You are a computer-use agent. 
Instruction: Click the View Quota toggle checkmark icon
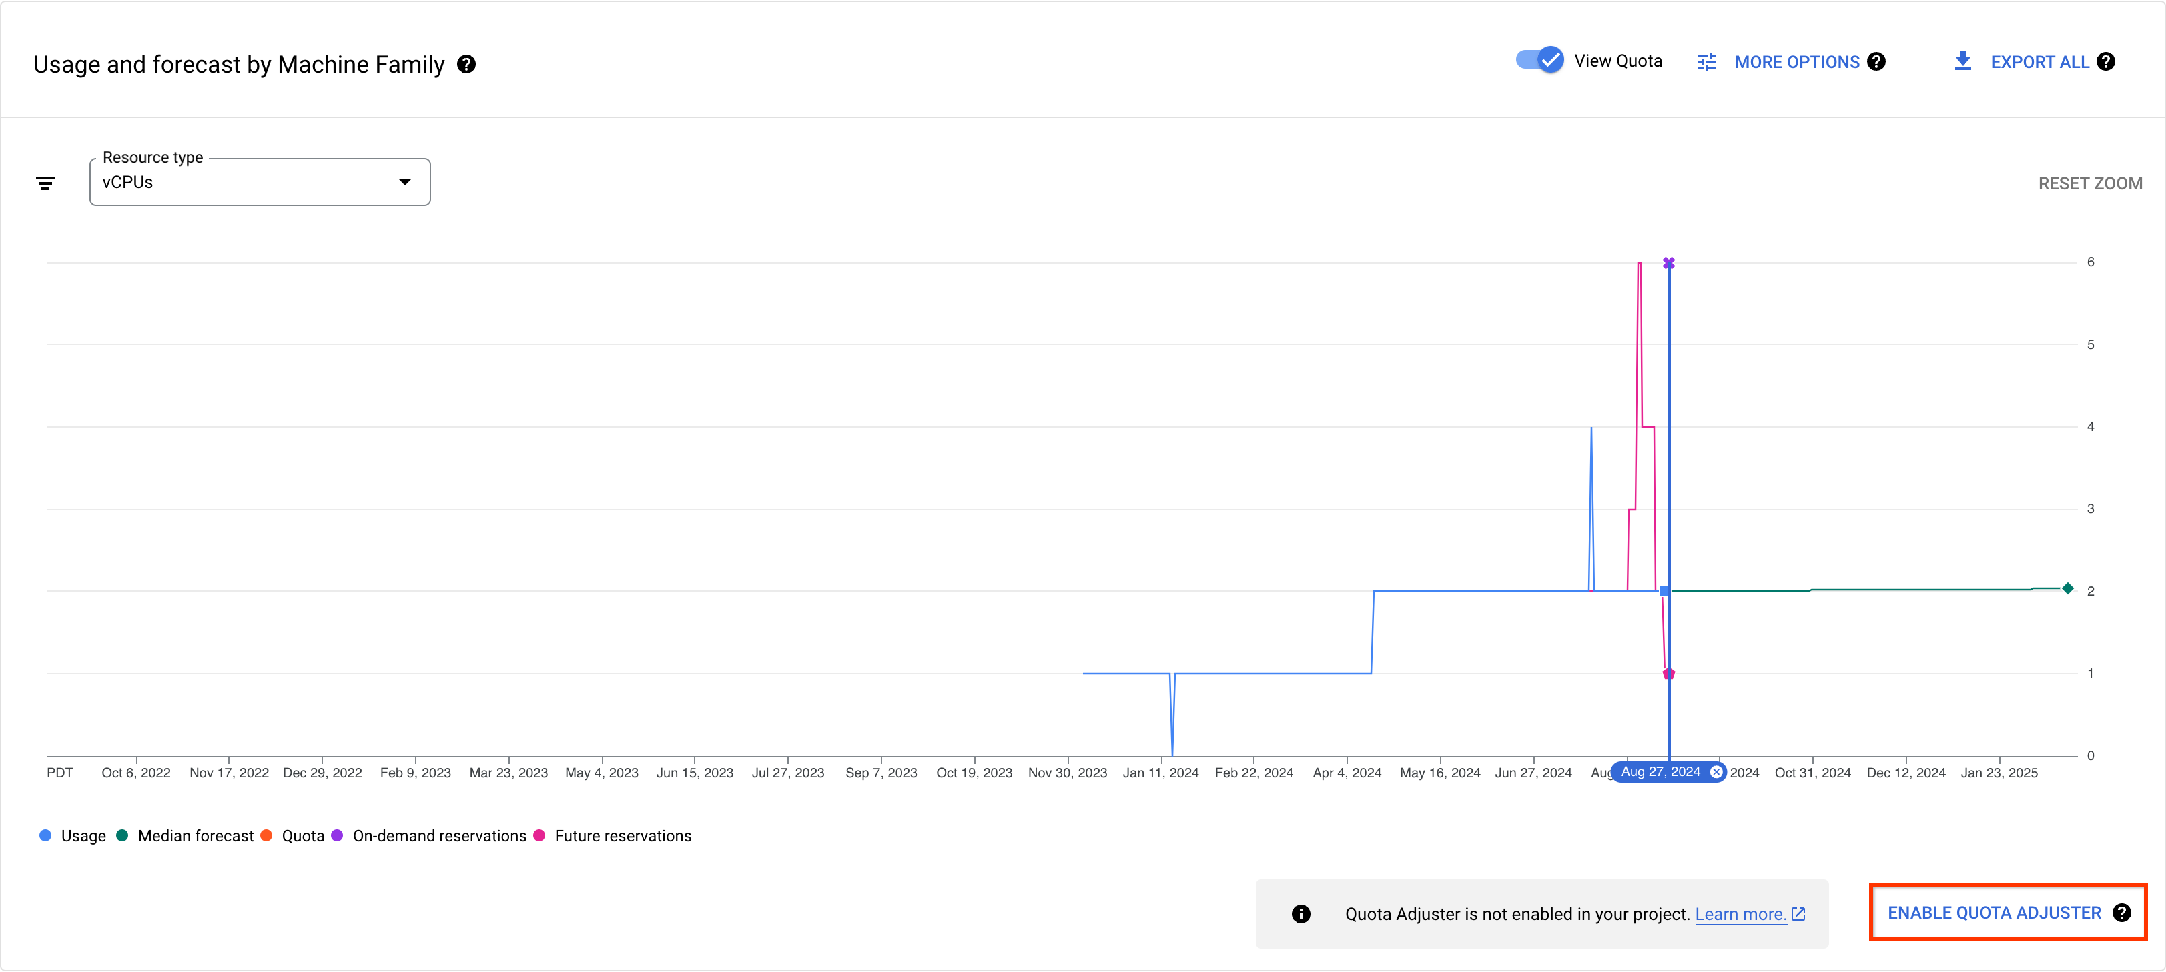coord(1549,61)
